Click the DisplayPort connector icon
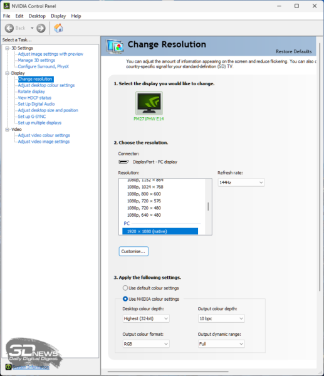This screenshot has width=324, height=376. pyautogui.click(x=123, y=162)
